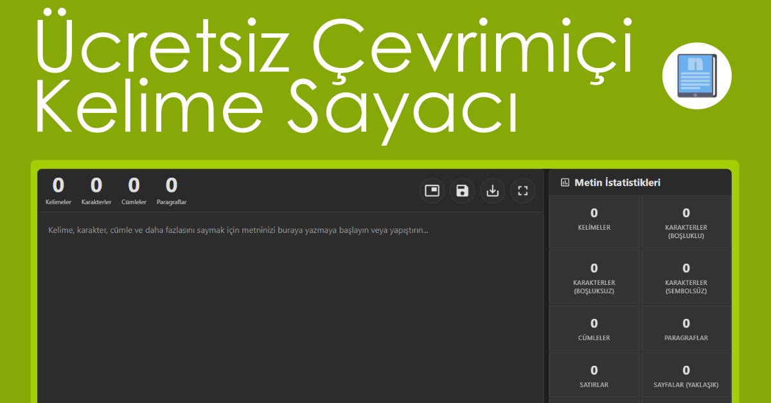This screenshot has width=771, height=403.
Task: Click the Kelimeler counter in the top bar
Action: tap(58, 191)
